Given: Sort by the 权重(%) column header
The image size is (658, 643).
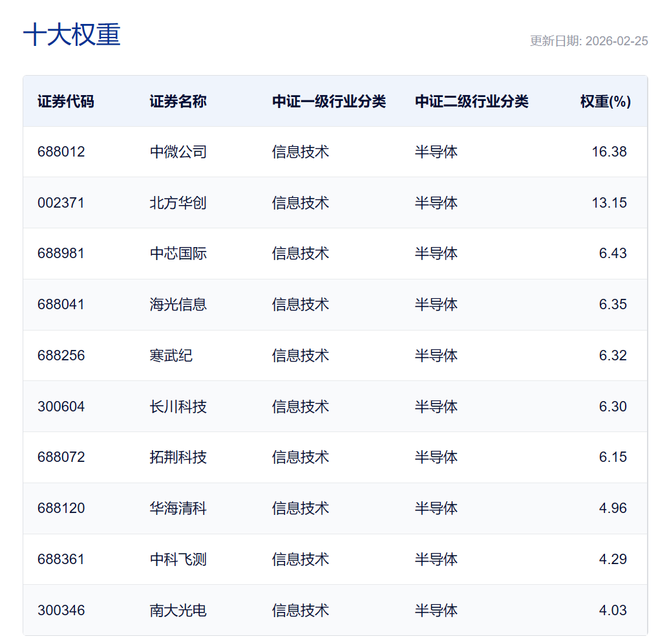Looking at the screenshot, I should point(602,102).
